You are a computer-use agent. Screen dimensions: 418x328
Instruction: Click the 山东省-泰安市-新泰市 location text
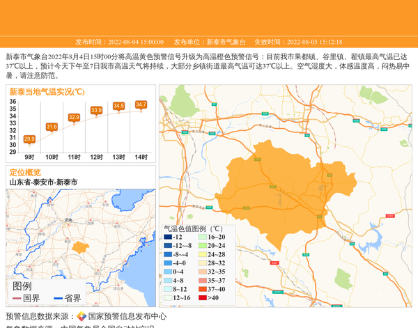pyautogui.click(x=43, y=182)
